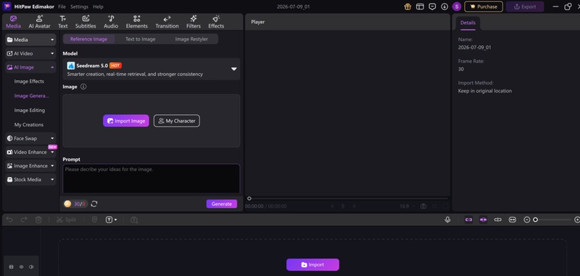Screen dimensions: 580x276
Task: Click the Import Image button
Action: [x=125, y=121]
